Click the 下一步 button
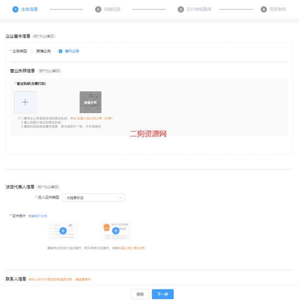The width and height of the screenshot is (299, 301). pyautogui.click(x=163, y=294)
